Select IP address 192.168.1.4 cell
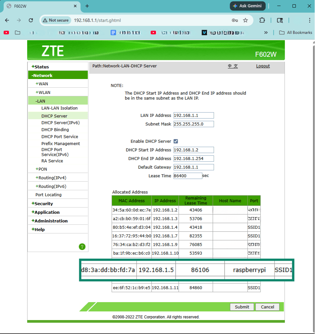Viewport: 315px width, 334px height. click(165, 227)
